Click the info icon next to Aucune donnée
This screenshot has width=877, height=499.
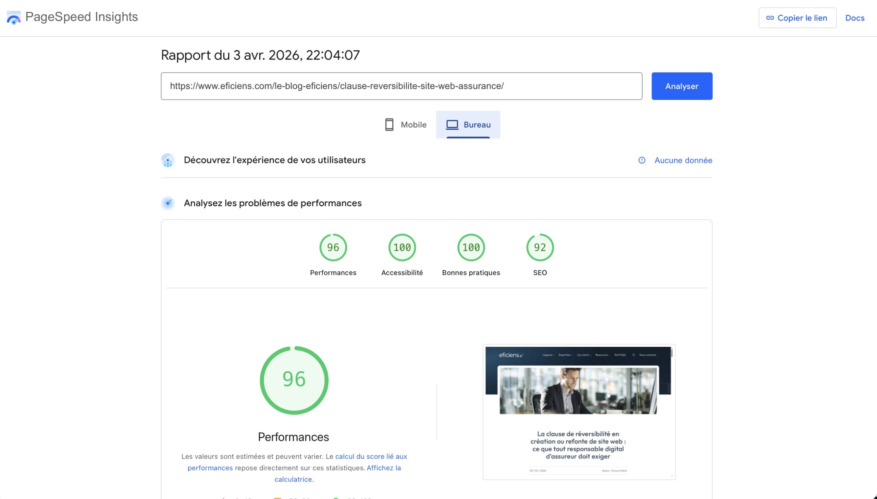coord(642,160)
